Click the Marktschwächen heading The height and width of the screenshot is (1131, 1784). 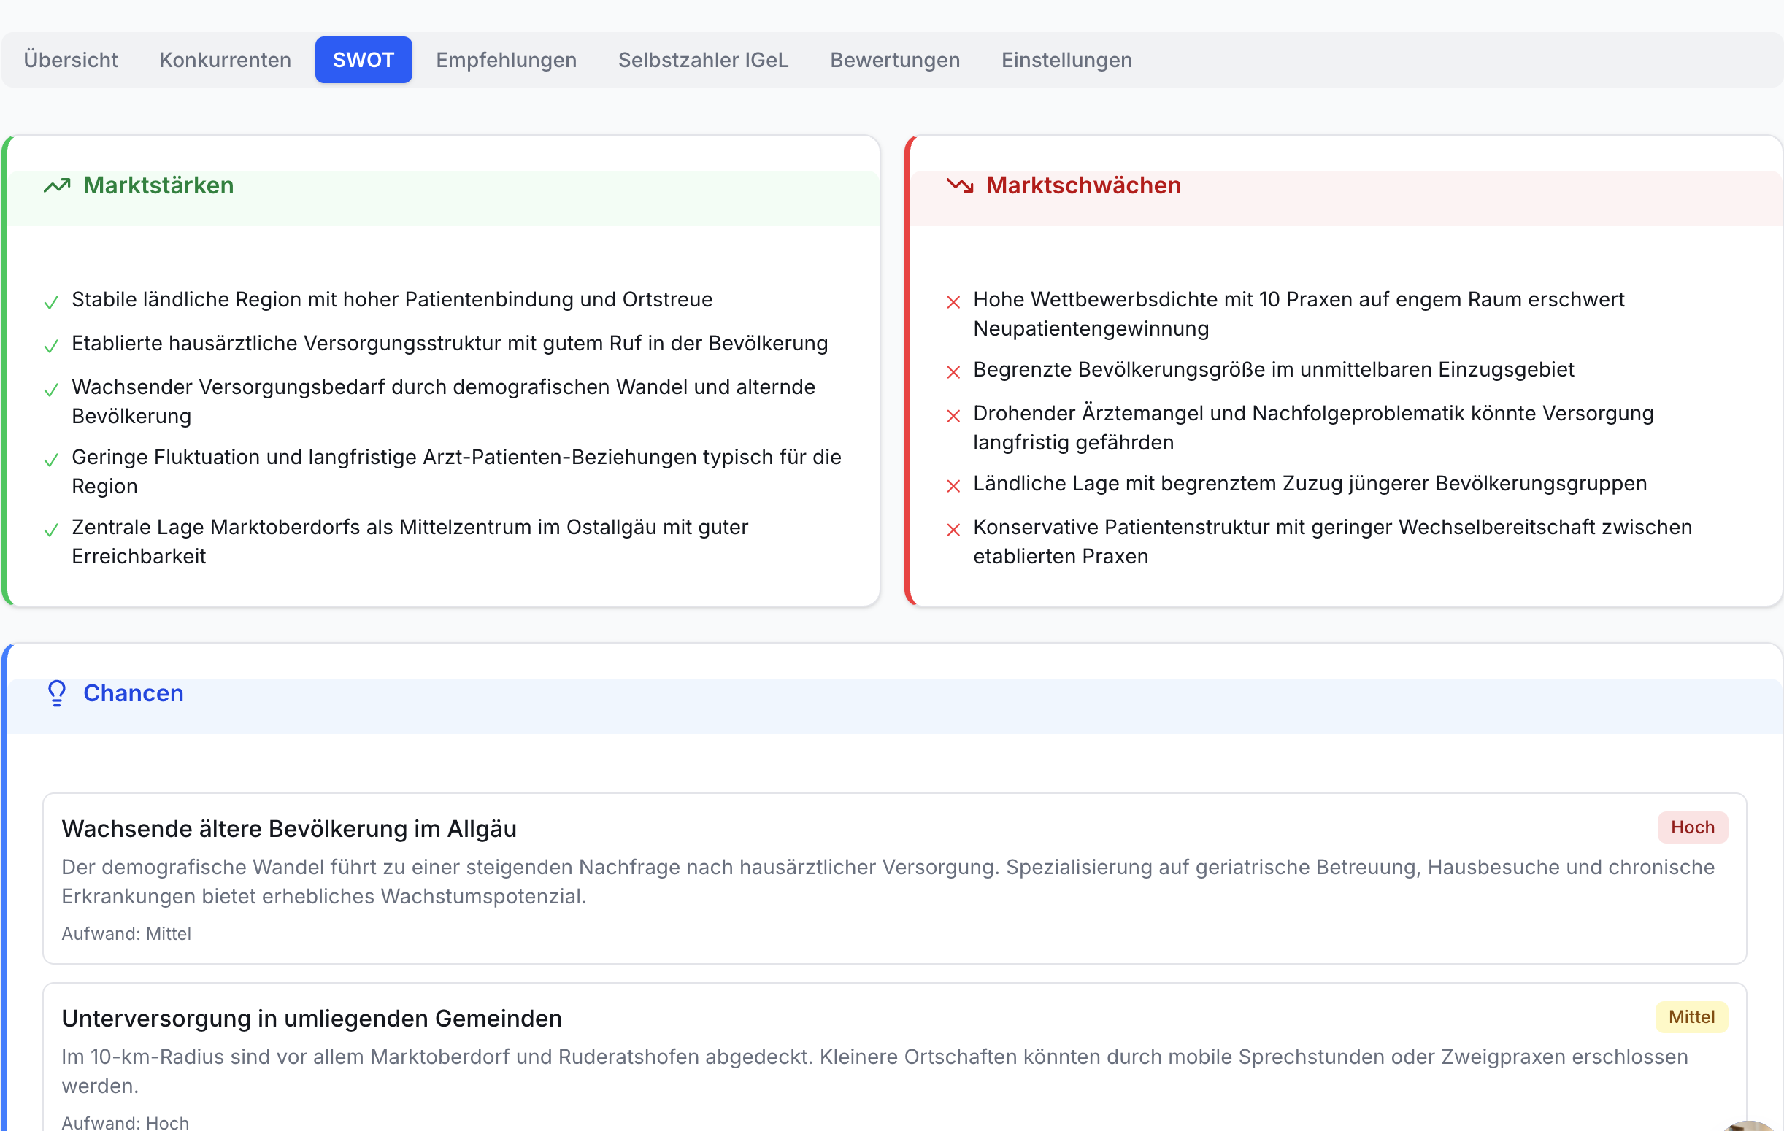pos(1083,185)
